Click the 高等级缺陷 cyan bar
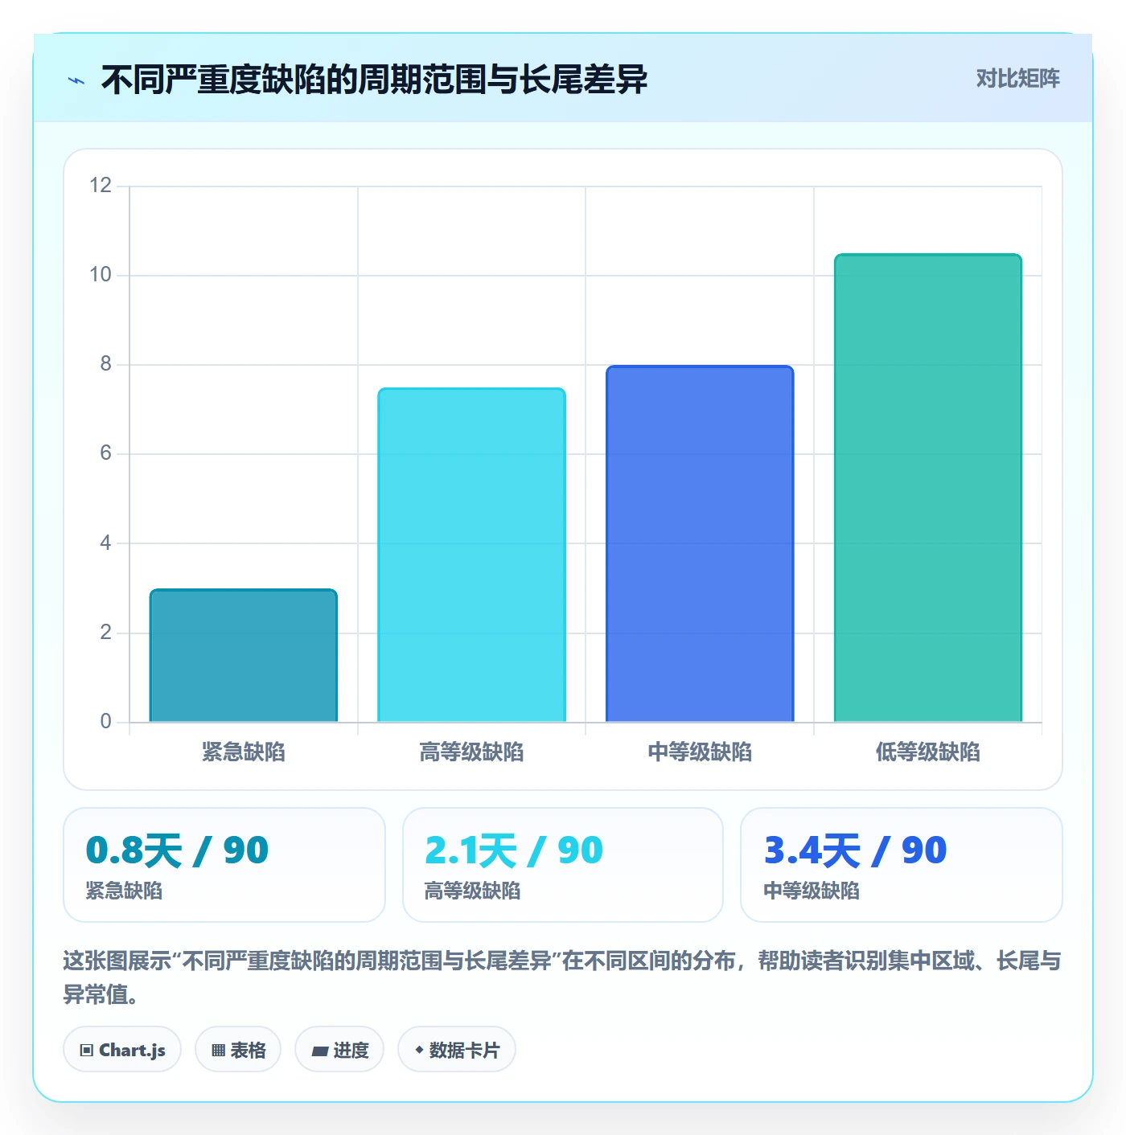This screenshot has width=1126, height=1135. pos(472,555)
